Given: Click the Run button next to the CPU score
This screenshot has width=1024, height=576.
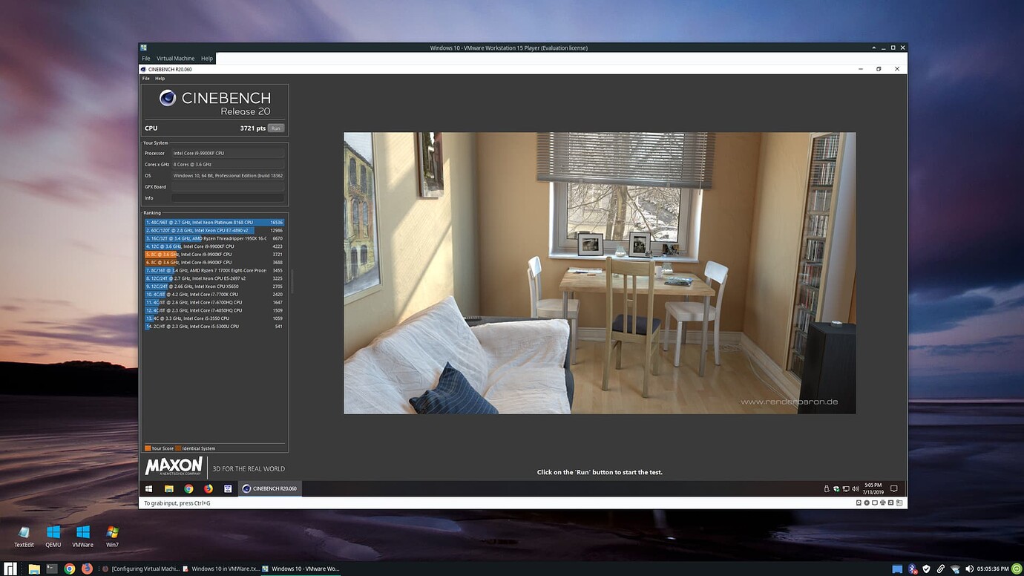Looking at the screenshot, I should pyautogui.click(x=275, y=128).
